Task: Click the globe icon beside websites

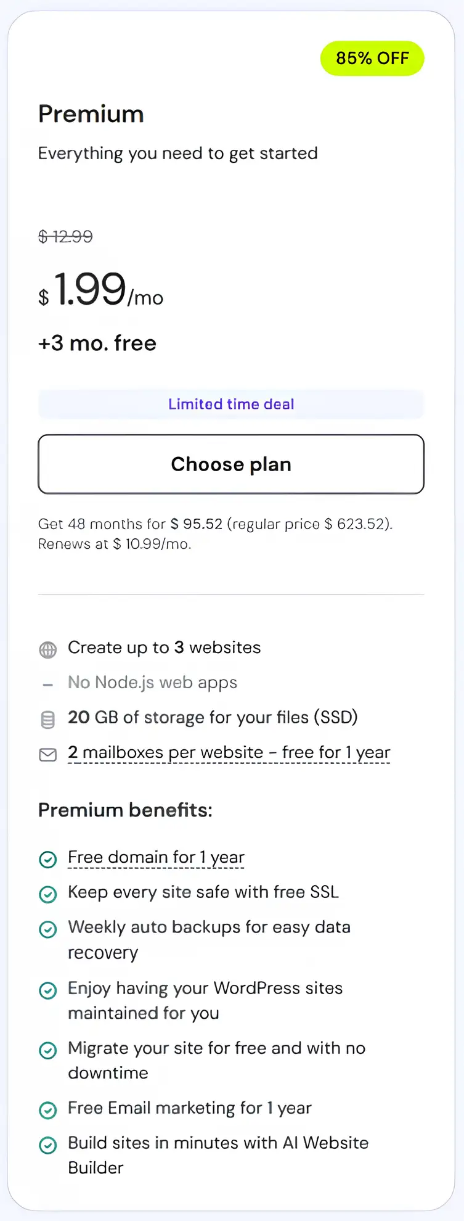Action: click(x=48, y=649)
